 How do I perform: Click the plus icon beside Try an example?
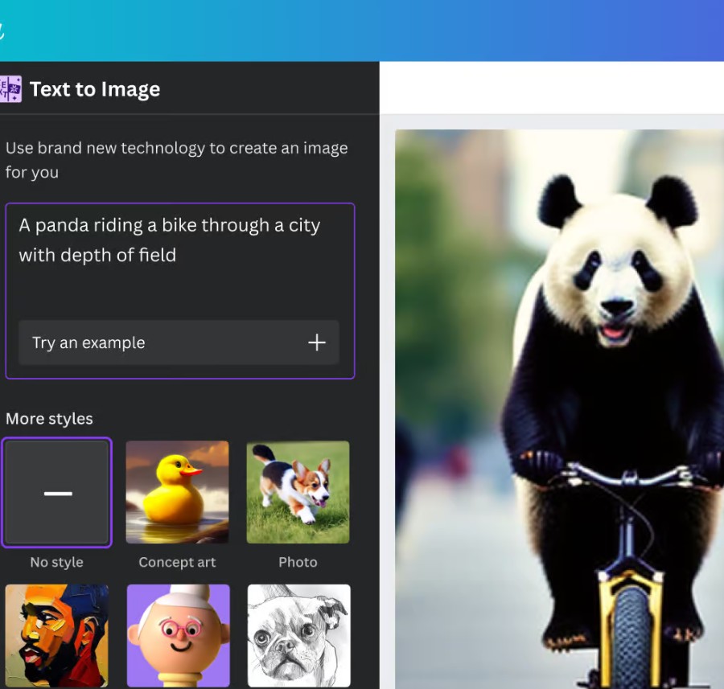tap(317, 342)
